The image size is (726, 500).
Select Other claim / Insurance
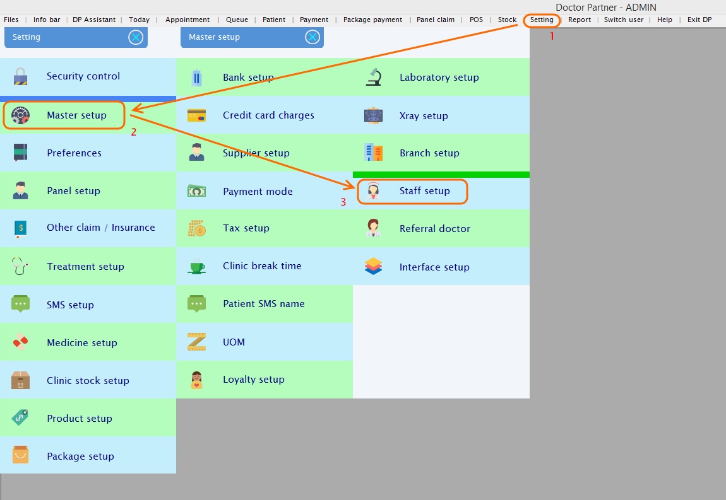click(x=100, y=228)
